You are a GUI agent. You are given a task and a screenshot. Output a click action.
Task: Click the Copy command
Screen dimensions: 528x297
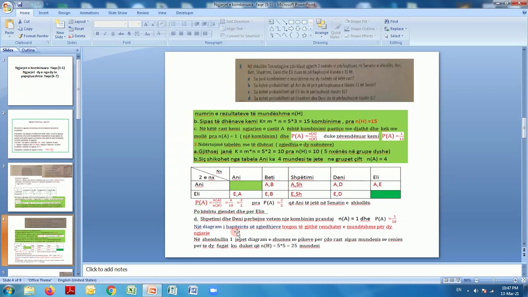click(x=25, y=29)
